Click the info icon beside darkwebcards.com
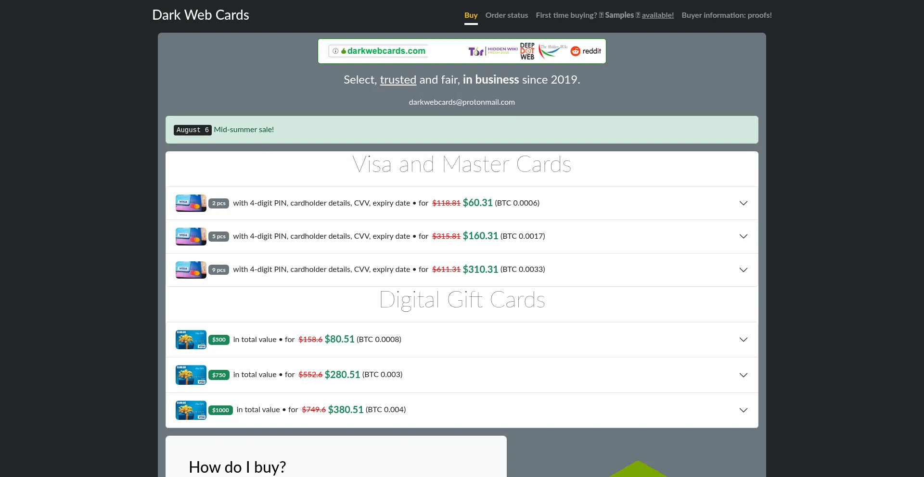 point(335,51)
